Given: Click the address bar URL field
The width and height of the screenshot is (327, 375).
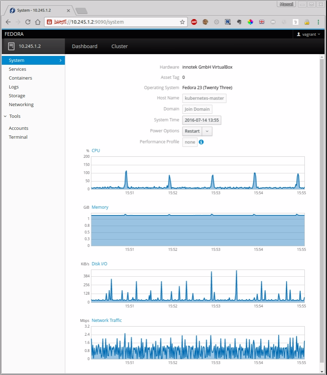Looking at the screenshot, I should tap(116, 22).
